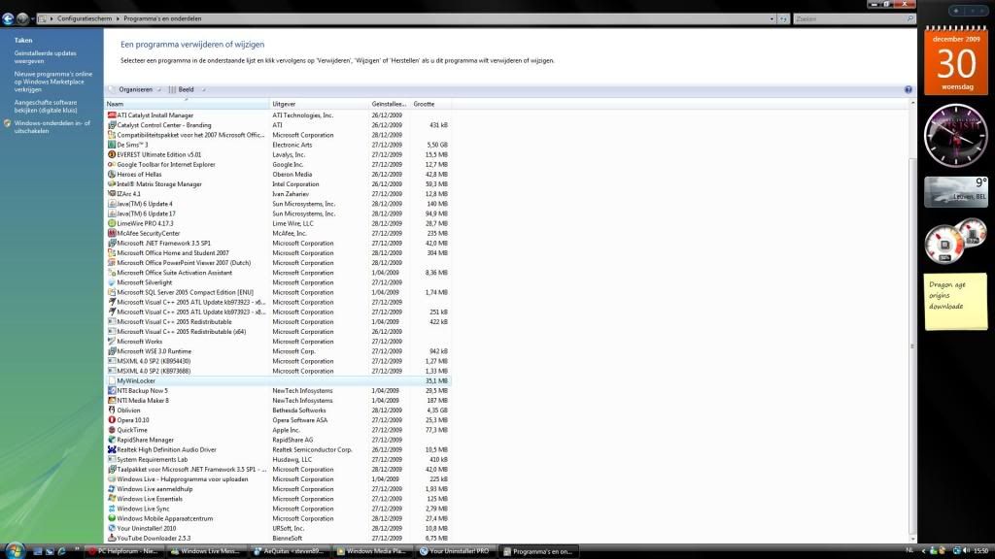This screenshot has height=559, width=995.
Task: Open Windows-onderdelen in- of uitschakelen link
Action: pyautogui.click(x=51, y=127)
